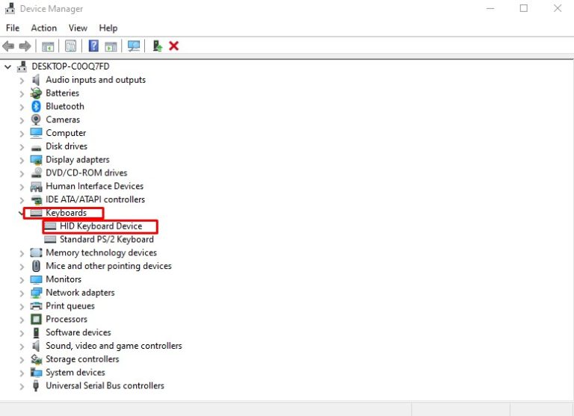Click the Forward arrow in toolbar
The image size is (574, 416).
pos(25,46)
